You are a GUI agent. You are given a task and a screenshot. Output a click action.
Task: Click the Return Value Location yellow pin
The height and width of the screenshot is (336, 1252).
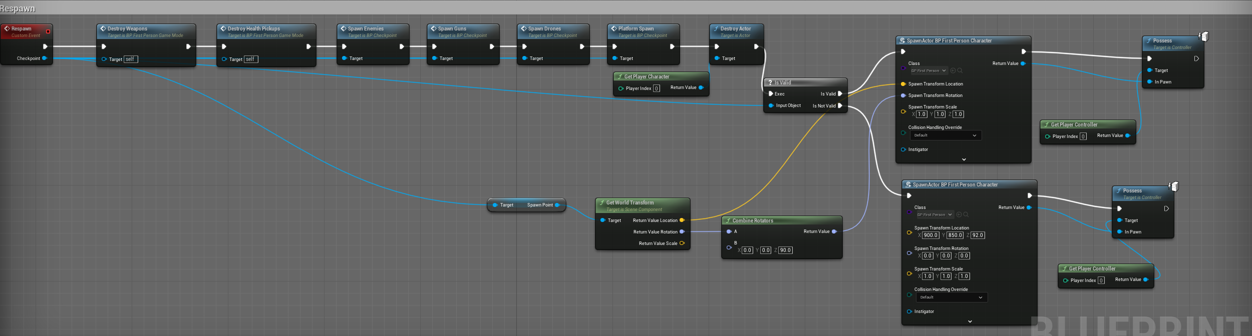coord(682,220)
